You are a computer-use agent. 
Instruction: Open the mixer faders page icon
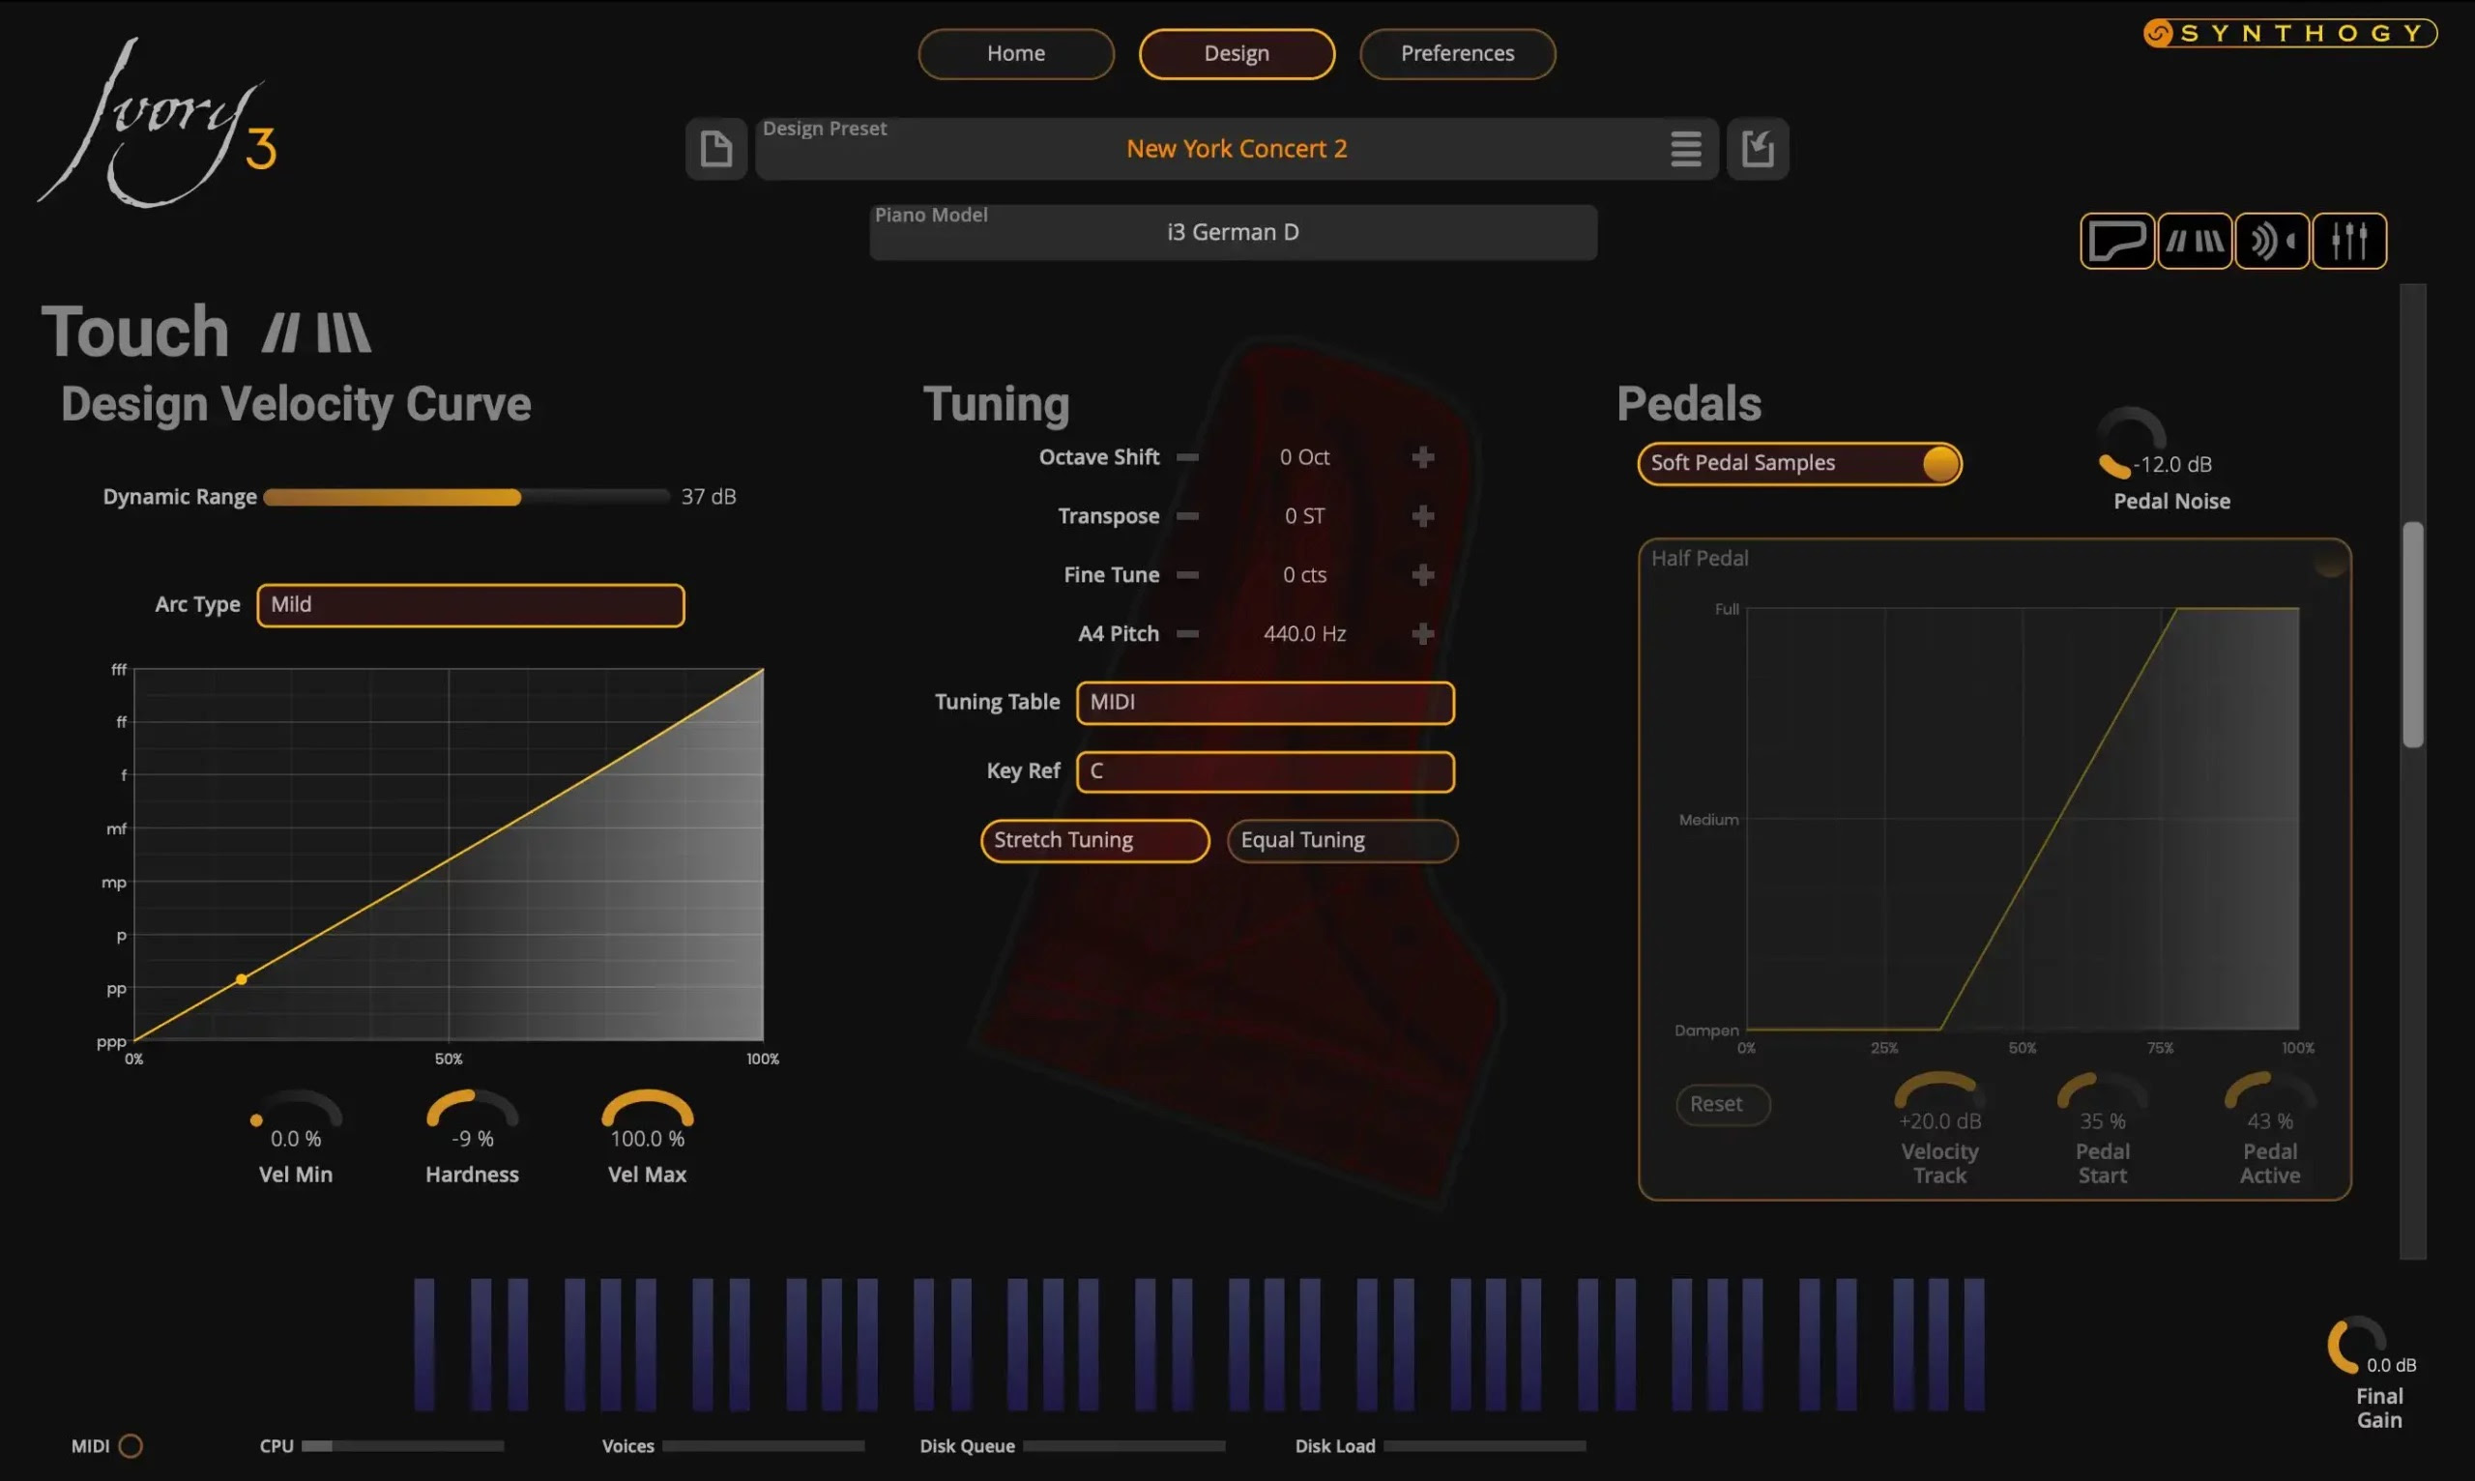2349,241
